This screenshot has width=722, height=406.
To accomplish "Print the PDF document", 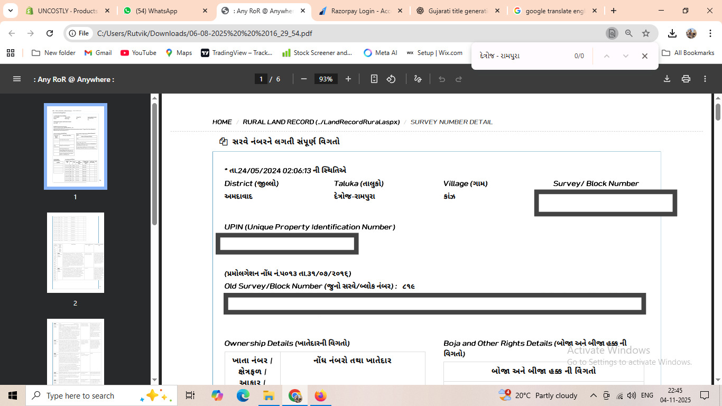I will 686,79.
